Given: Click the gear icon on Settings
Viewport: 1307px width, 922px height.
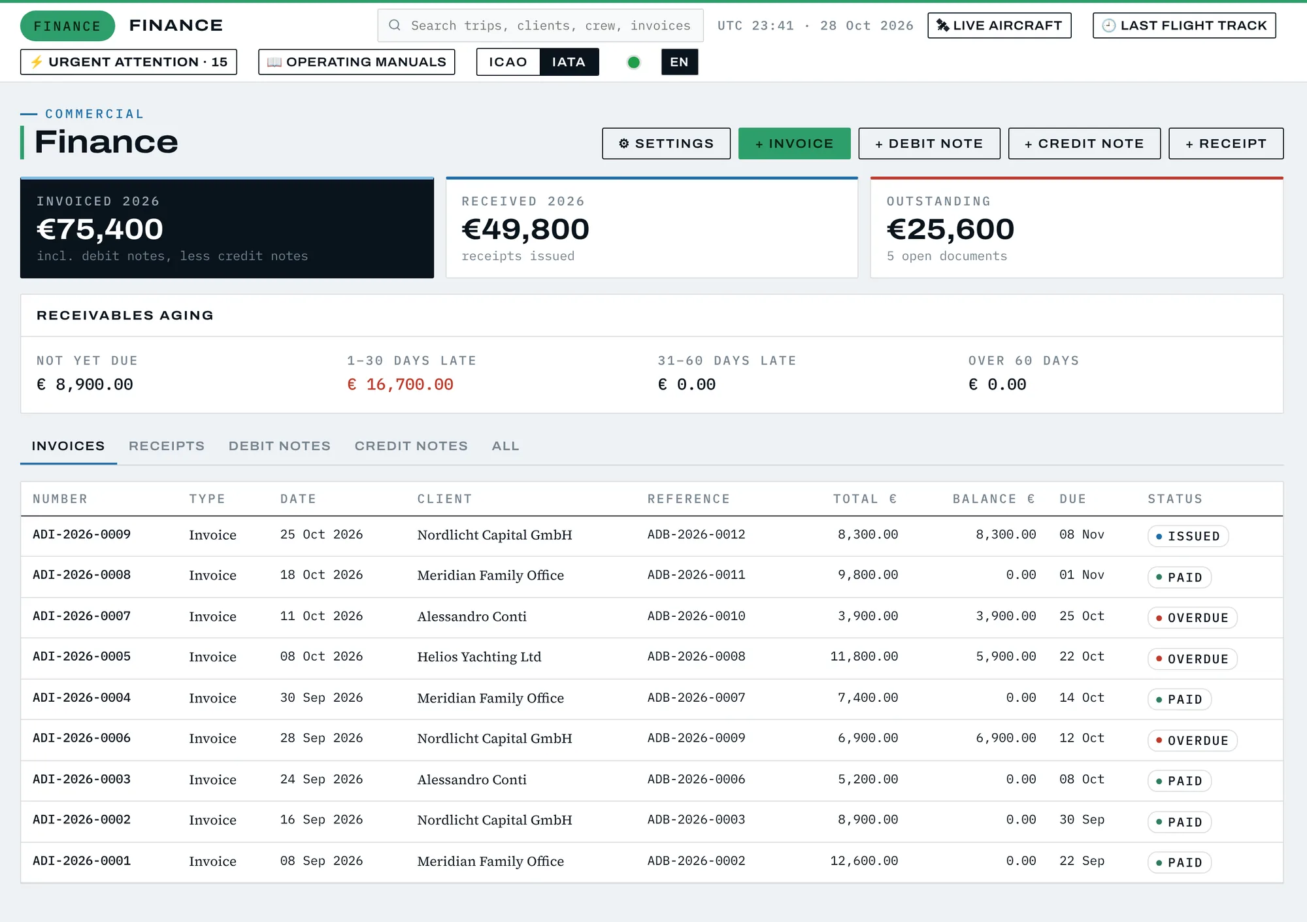Looking at the screenshot, I should 623,144.
